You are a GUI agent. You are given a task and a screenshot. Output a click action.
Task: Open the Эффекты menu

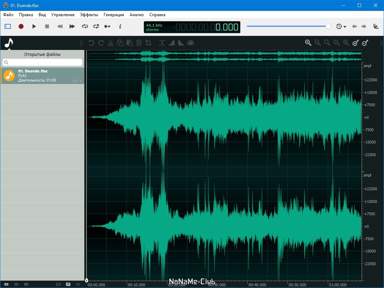(89, 15)
